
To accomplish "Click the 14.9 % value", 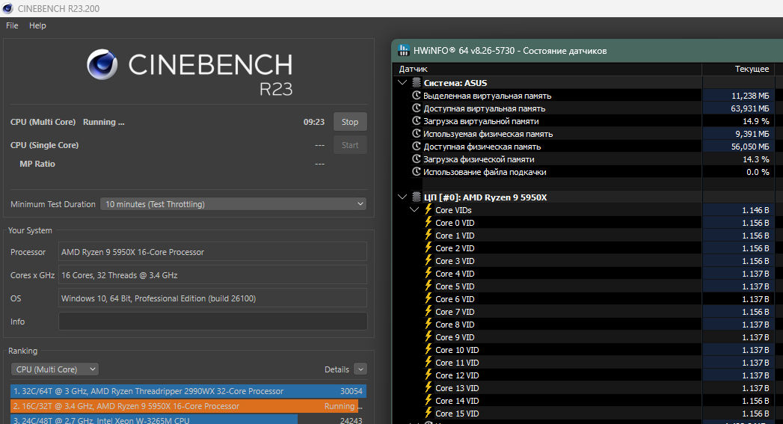I will (x=756, y=121).
